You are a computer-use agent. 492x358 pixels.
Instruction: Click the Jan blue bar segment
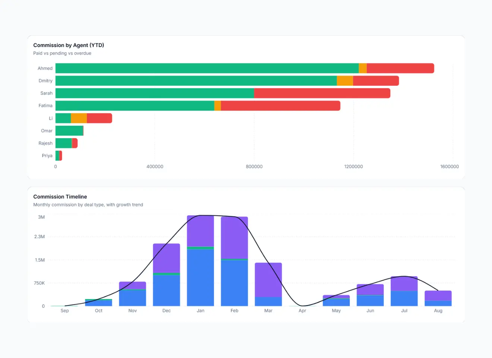coord(201,277)
